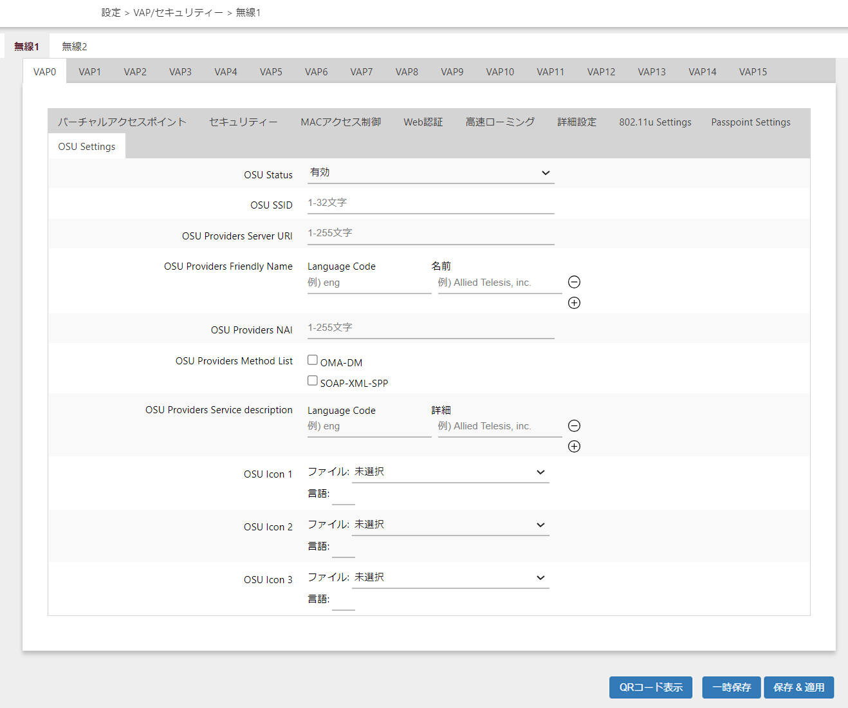Enable the OMA-DM method checkbox
This screenshot has width=848, height=708.
313,360
